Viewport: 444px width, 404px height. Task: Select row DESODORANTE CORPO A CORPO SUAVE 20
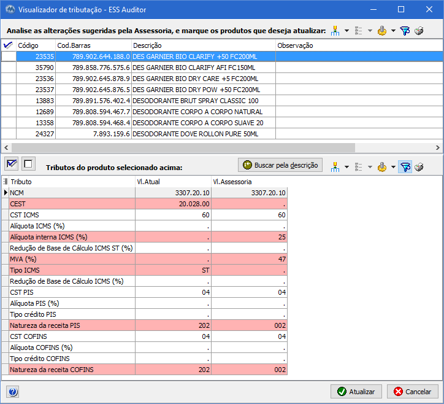coord(222,123)
